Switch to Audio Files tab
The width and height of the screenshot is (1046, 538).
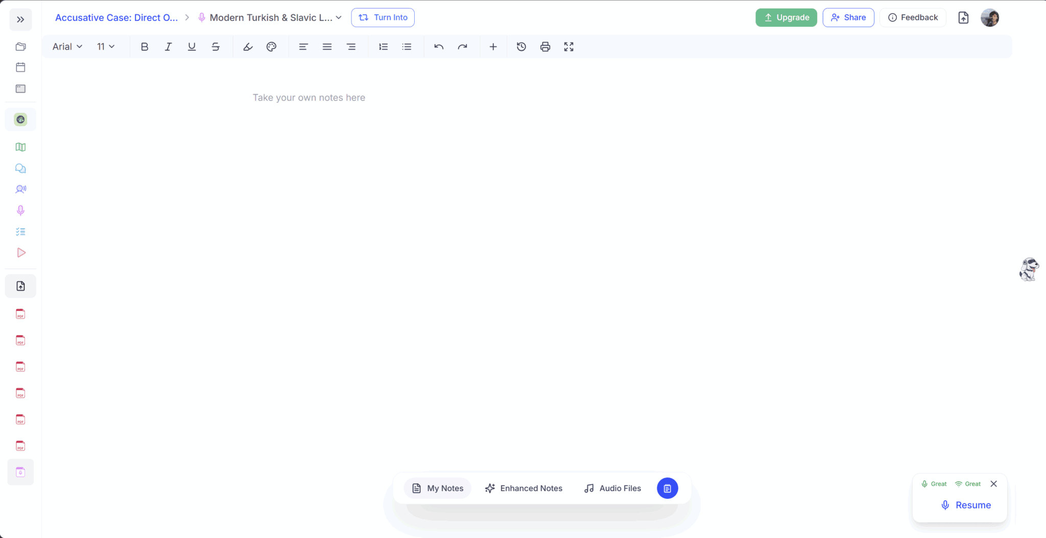pyautogui.click(x=612, y=488)
